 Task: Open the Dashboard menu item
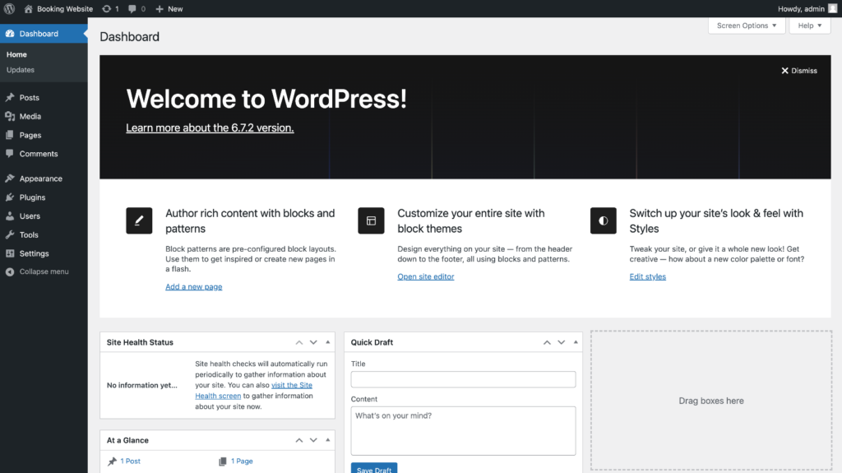point(44,34)
